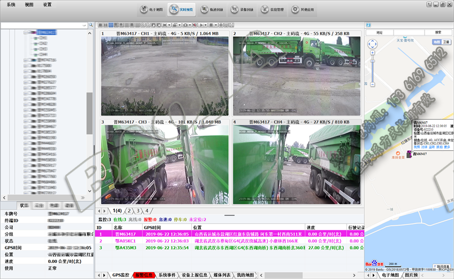Switch map to 地图 standard view
The width and height of the screenshot is (454, 279).
pyautogui.click(x=436, y=42)
